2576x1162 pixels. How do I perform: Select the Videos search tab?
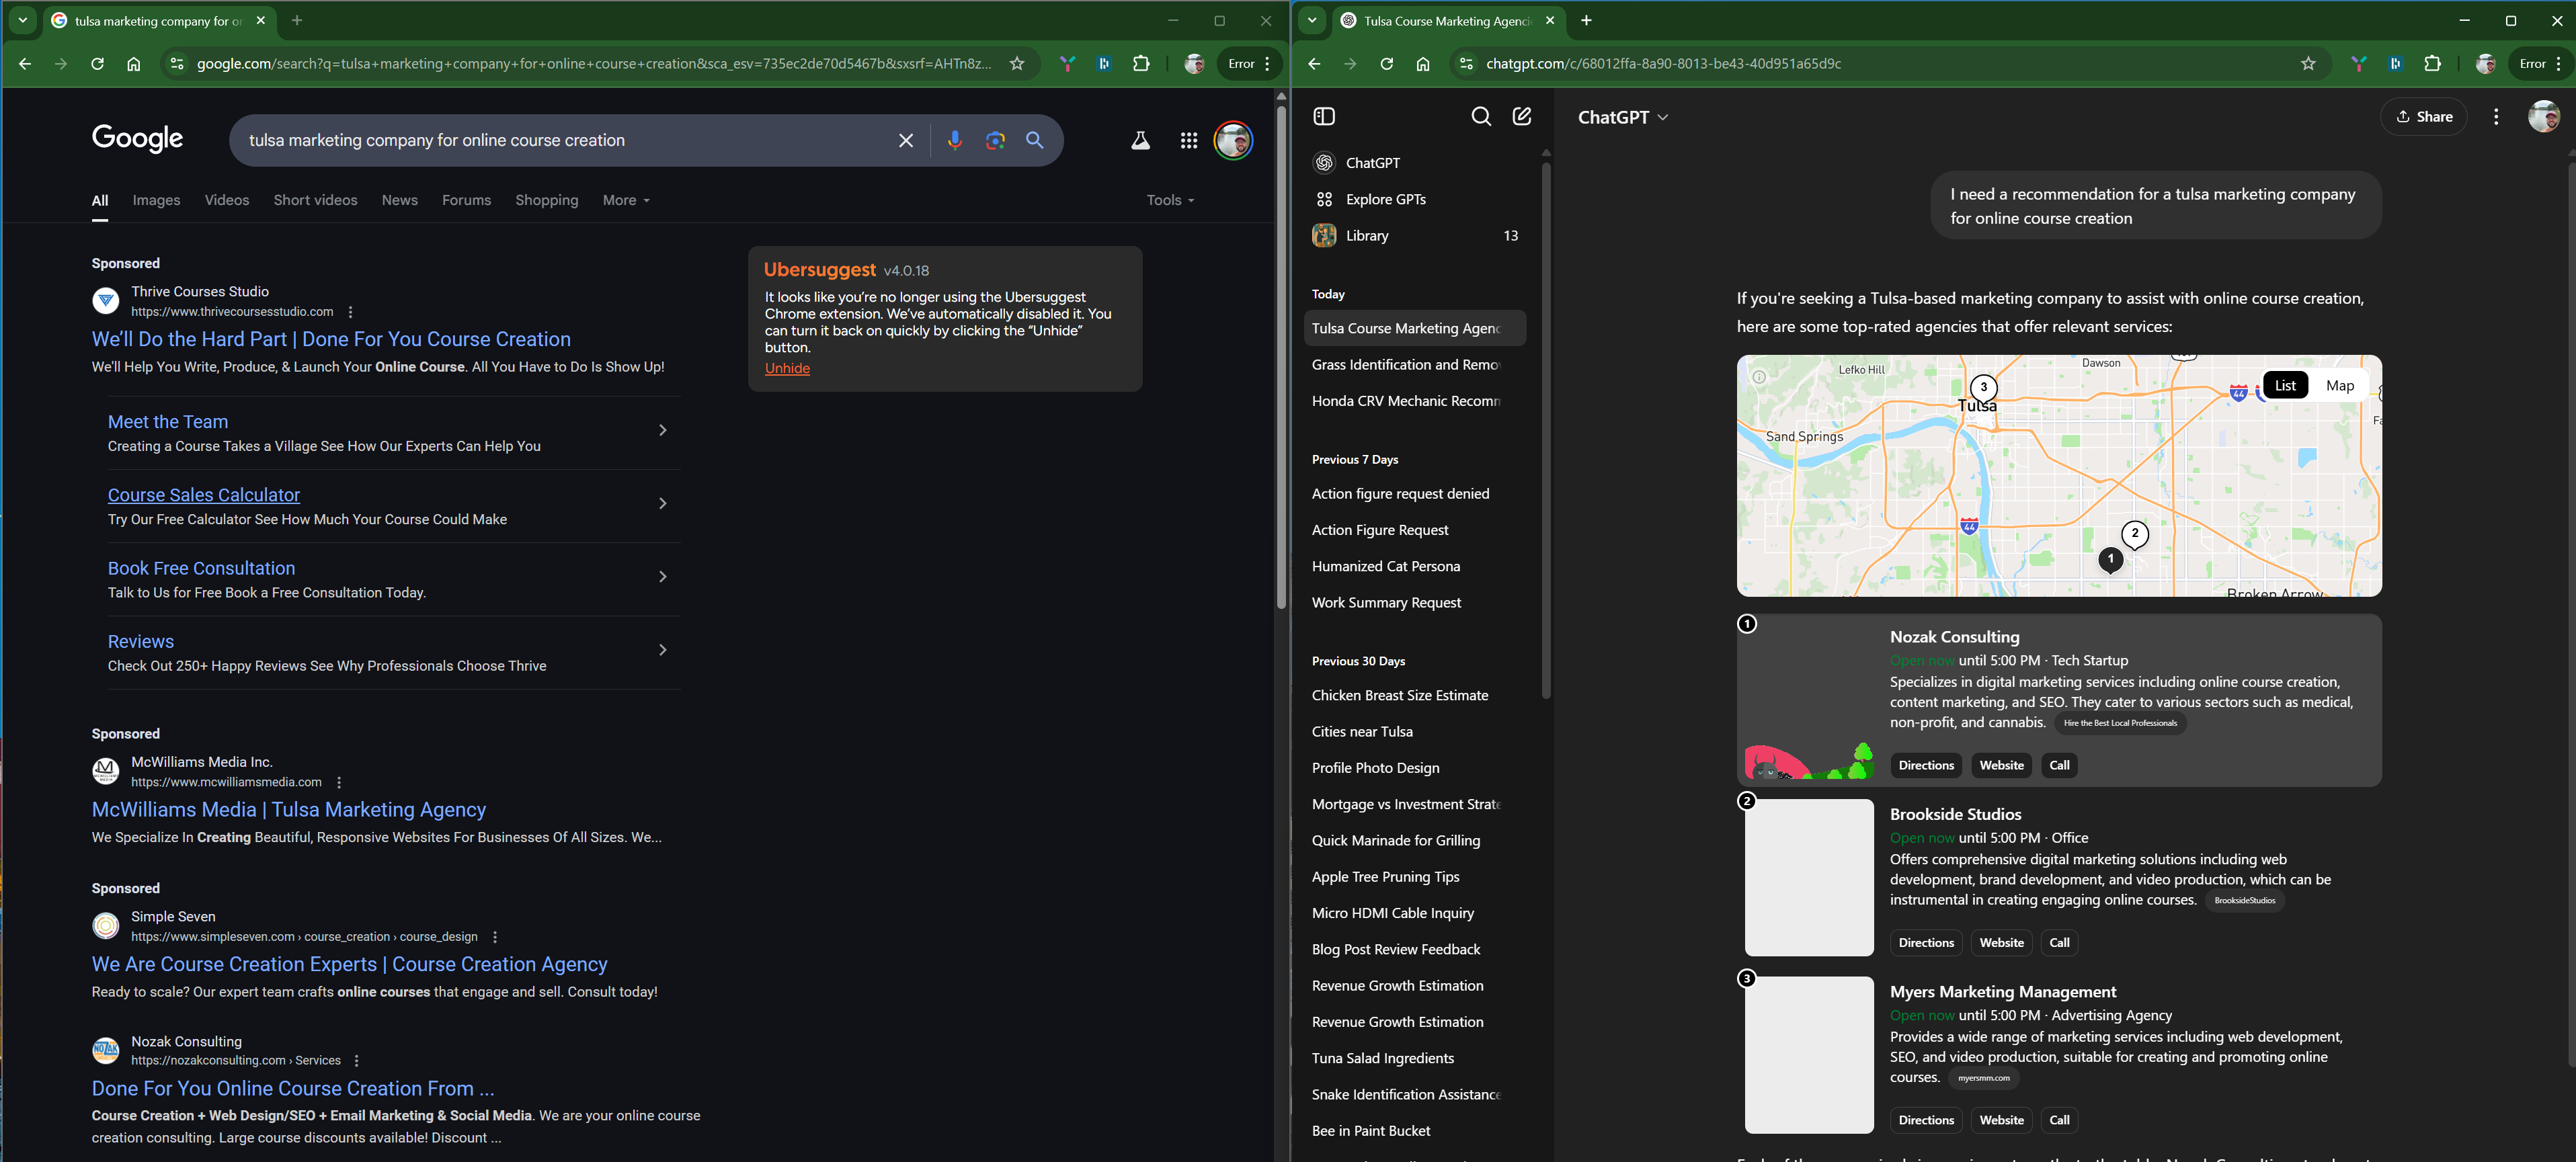pos(227,201)
